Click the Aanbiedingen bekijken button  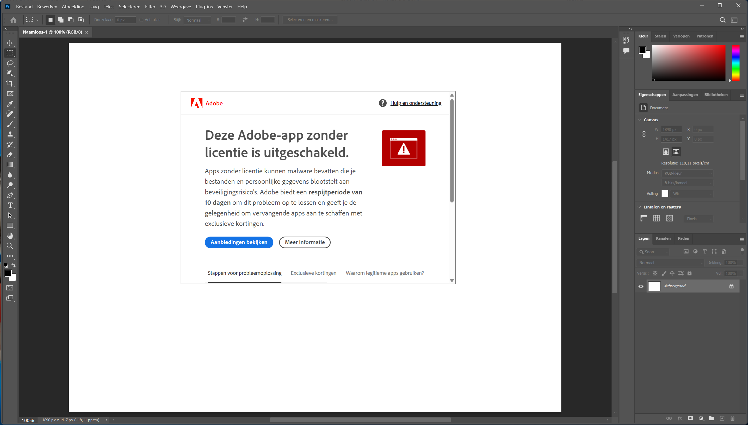(x=239, y=242)
